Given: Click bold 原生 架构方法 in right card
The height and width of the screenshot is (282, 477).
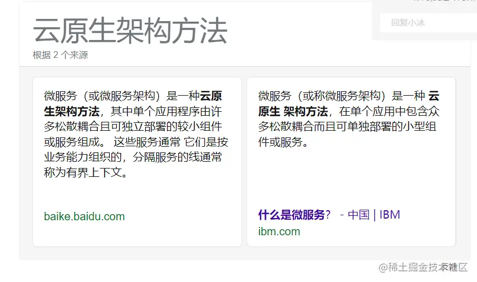Looking at the screenshot, I should tap(293, 111).
